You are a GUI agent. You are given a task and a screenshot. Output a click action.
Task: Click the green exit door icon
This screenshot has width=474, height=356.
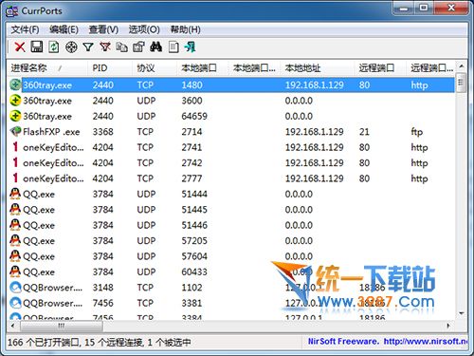(191, 47)
